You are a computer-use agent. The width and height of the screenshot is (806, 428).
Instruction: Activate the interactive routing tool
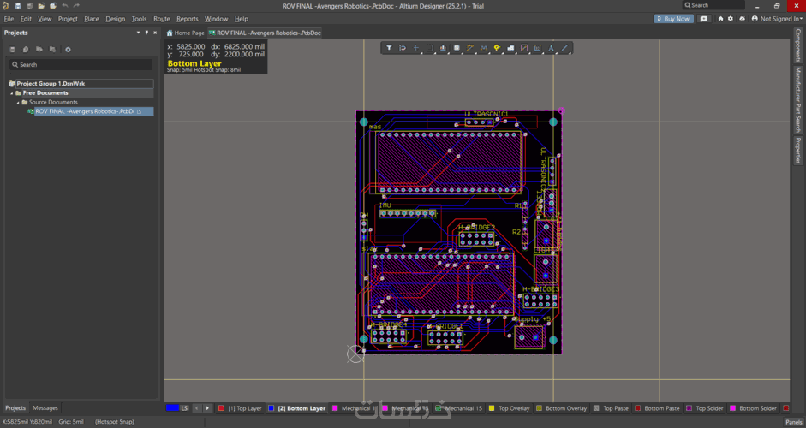pyautogui.click(x=469, y=48)
